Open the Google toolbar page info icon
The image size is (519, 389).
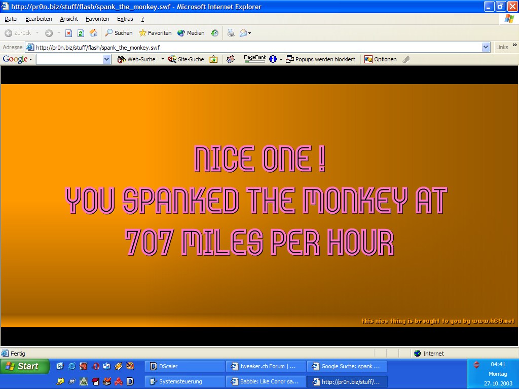[x=273, y=59]
